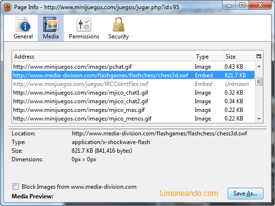Select the mjico_mas.gif row

tap(134, 110)
